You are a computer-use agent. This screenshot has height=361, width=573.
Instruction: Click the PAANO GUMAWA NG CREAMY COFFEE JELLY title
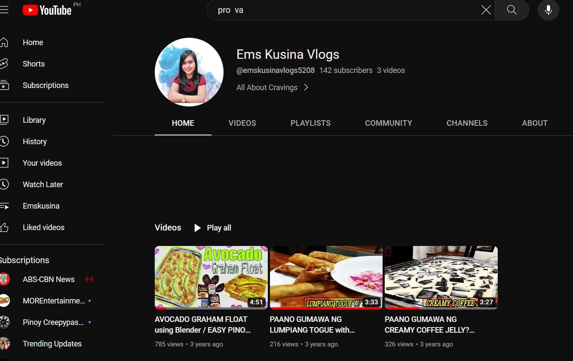(x=430, y=325)
